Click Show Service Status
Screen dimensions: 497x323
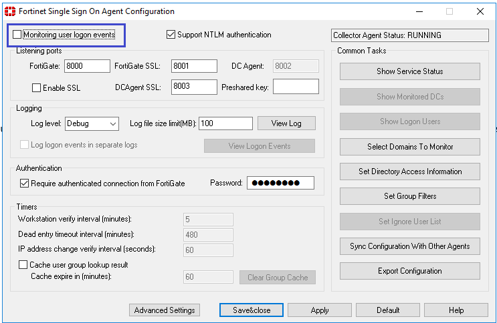[410, 71]
